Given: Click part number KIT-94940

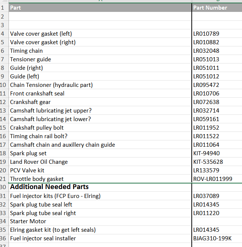Looking at the screenshot, I should pyautogui.click(x=217, y=153).
